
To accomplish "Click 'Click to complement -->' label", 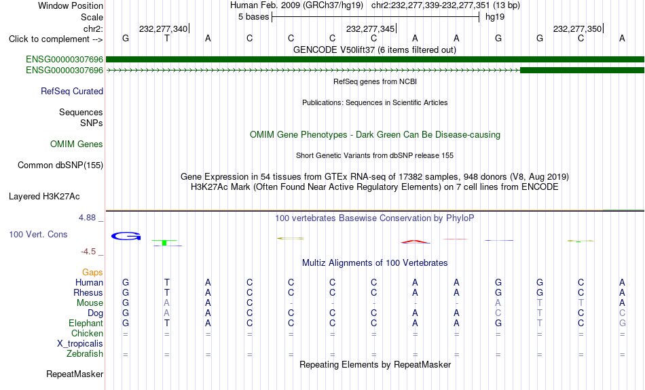I will click(56, 39).
